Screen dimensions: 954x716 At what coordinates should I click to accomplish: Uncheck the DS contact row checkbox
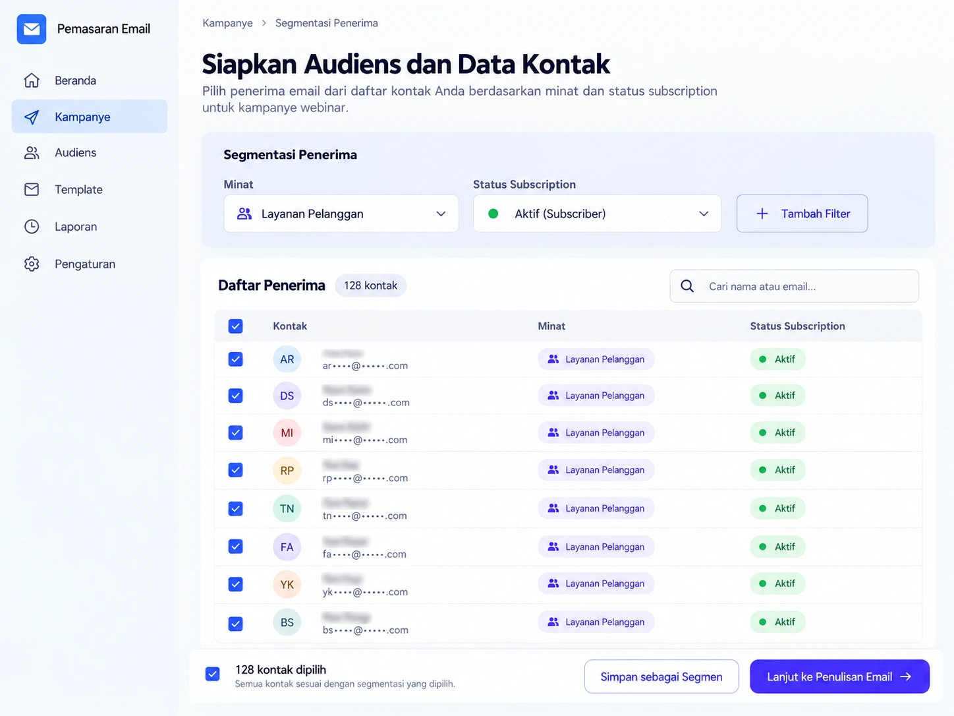coord(235,396)
